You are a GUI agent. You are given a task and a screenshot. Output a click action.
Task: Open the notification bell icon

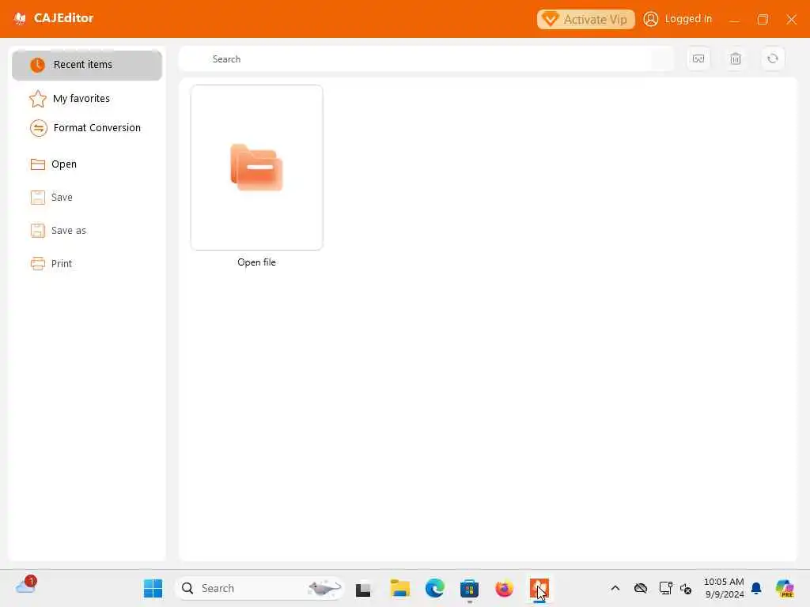click(756, 588)
